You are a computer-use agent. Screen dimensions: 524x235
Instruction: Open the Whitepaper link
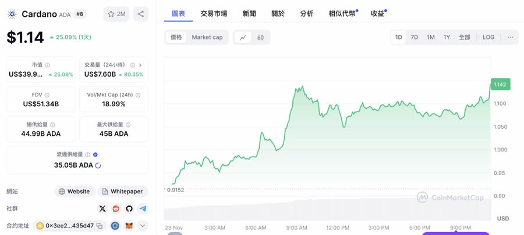click(122, 191)
